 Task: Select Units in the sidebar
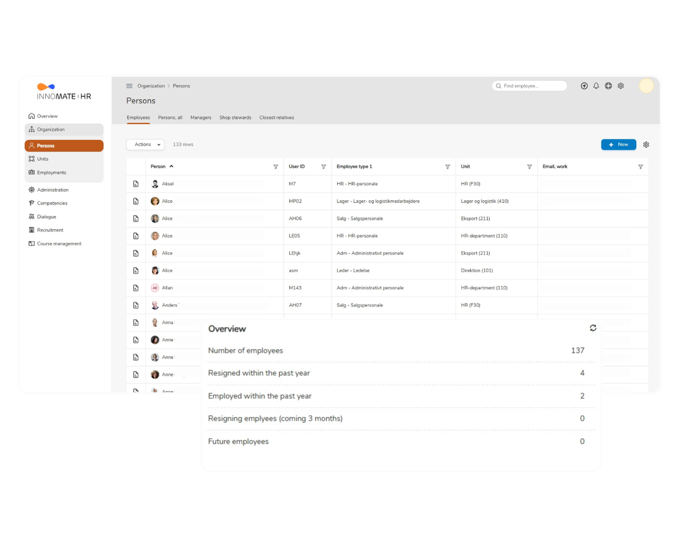pos(42,159)
